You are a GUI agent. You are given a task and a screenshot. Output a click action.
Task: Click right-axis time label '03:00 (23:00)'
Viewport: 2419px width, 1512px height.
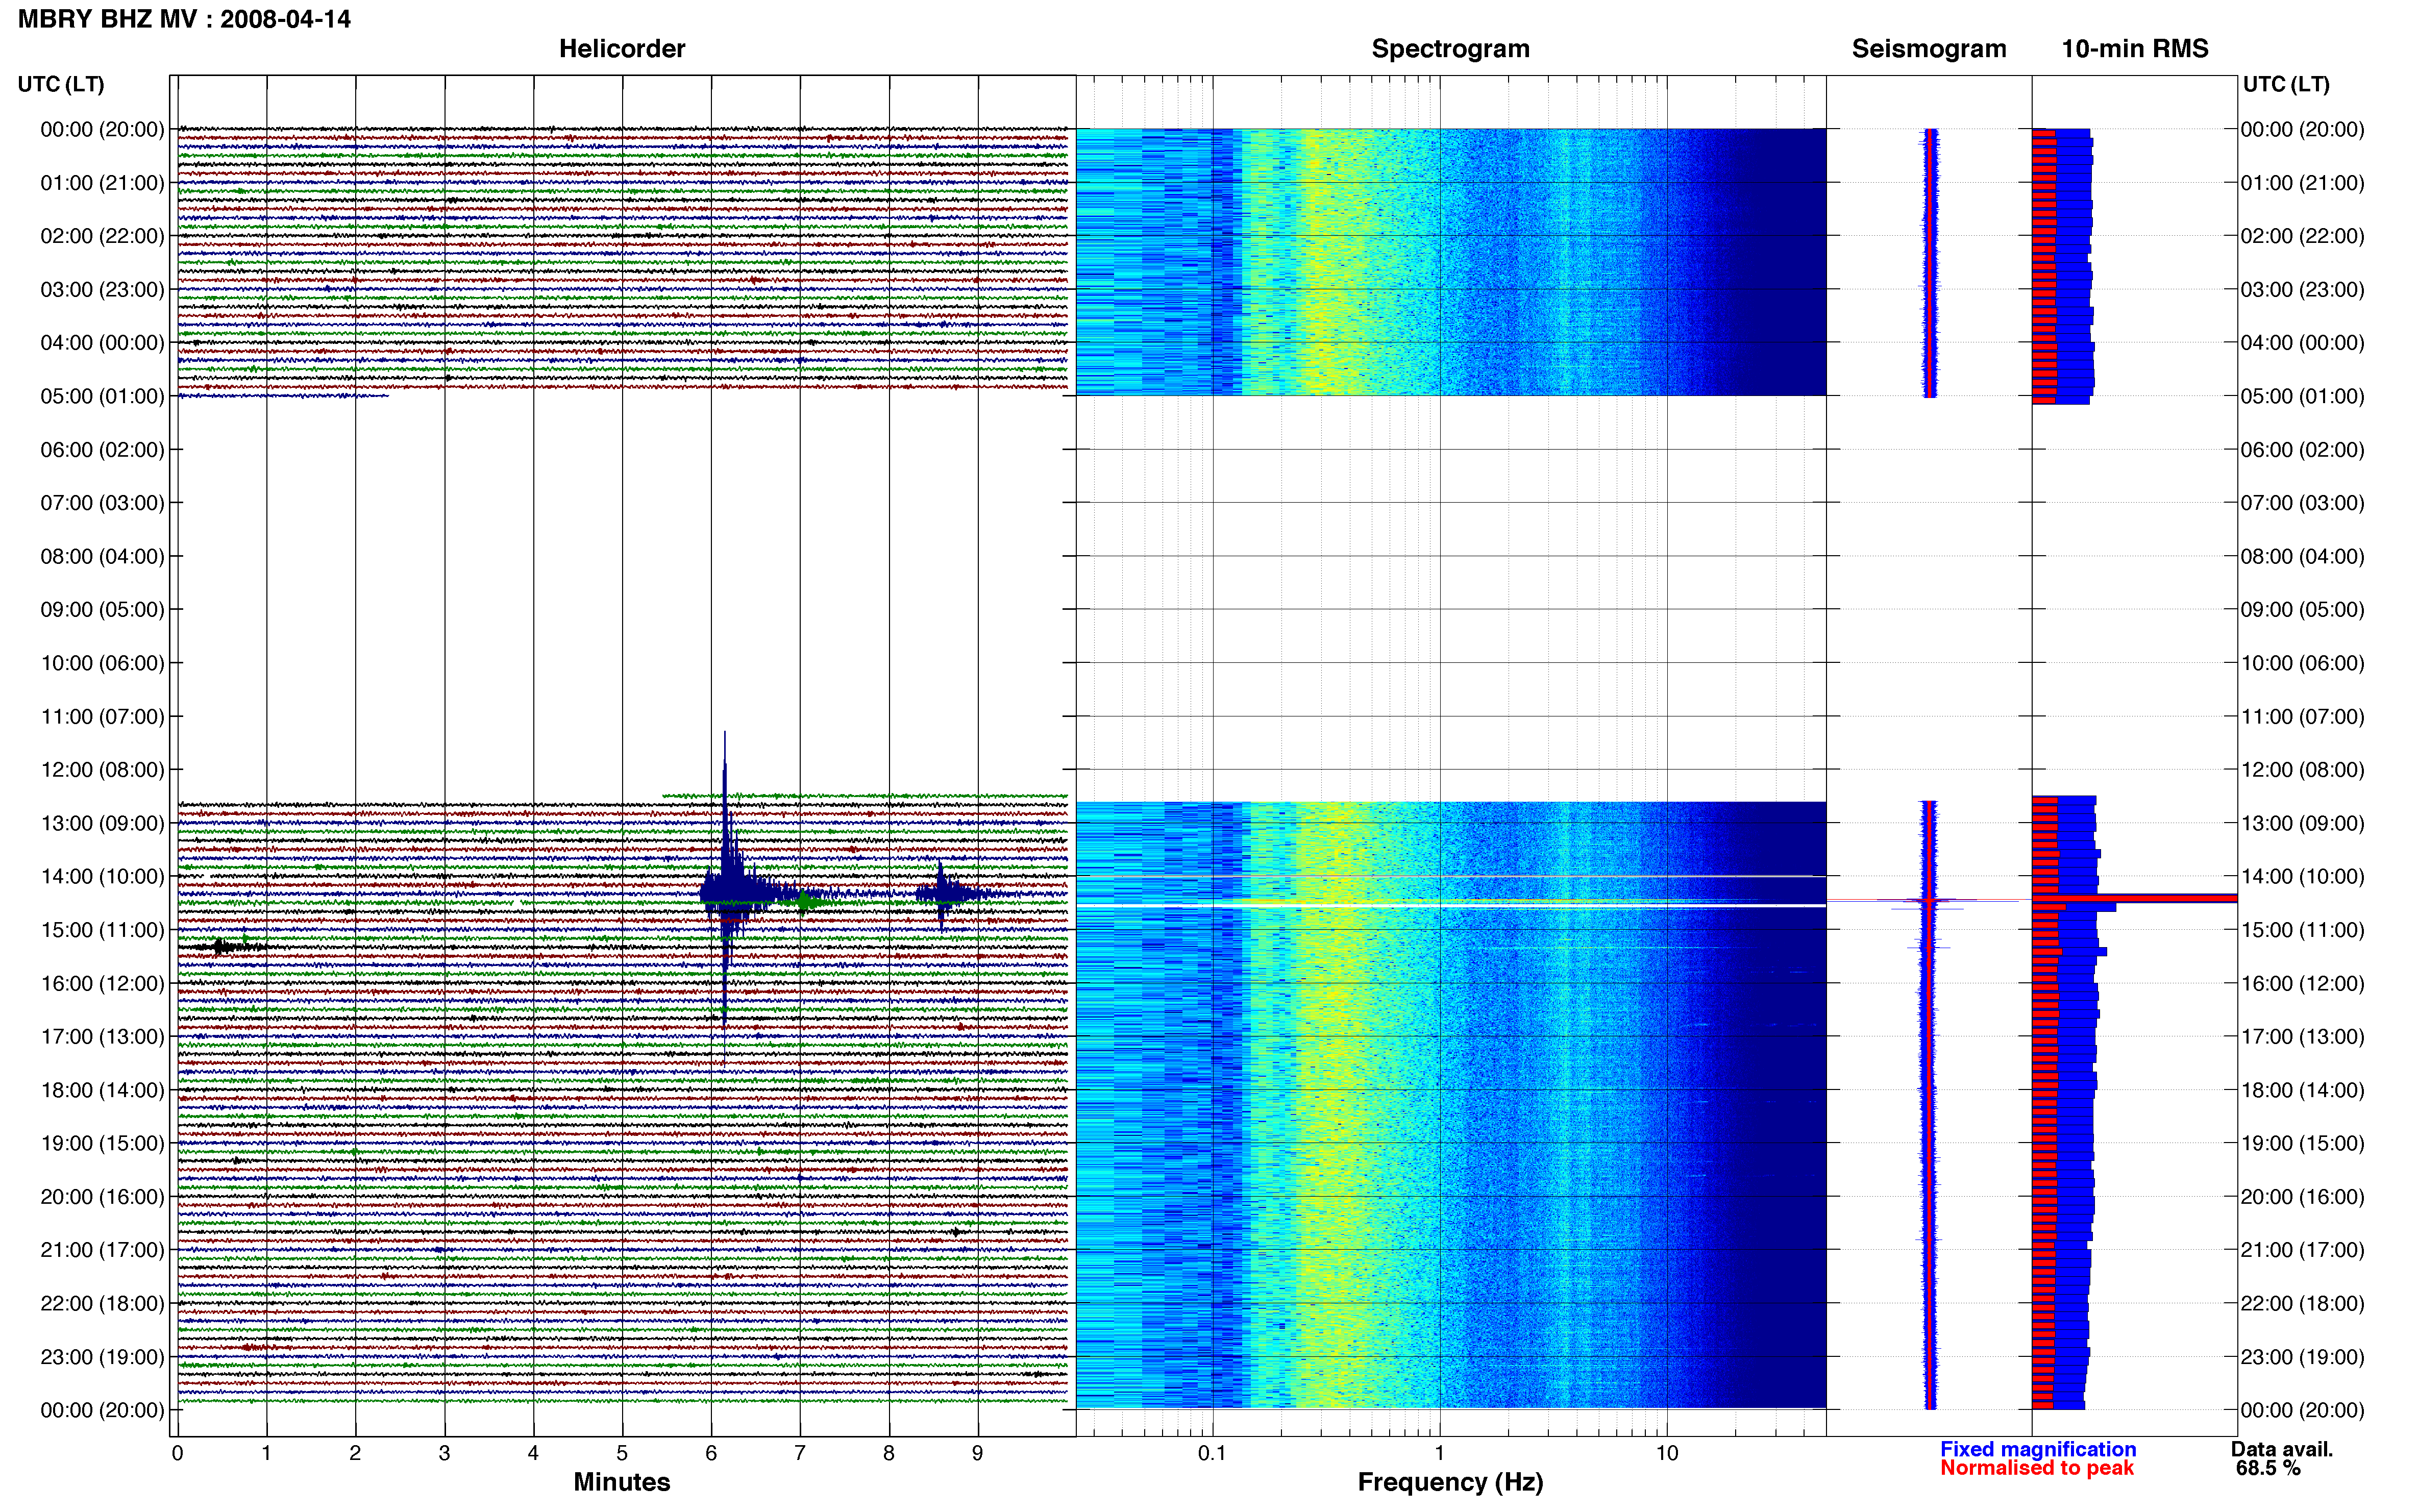click(x=2302, y=290)
